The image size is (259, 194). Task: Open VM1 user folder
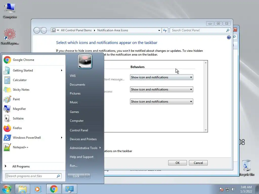pos(73,76)
